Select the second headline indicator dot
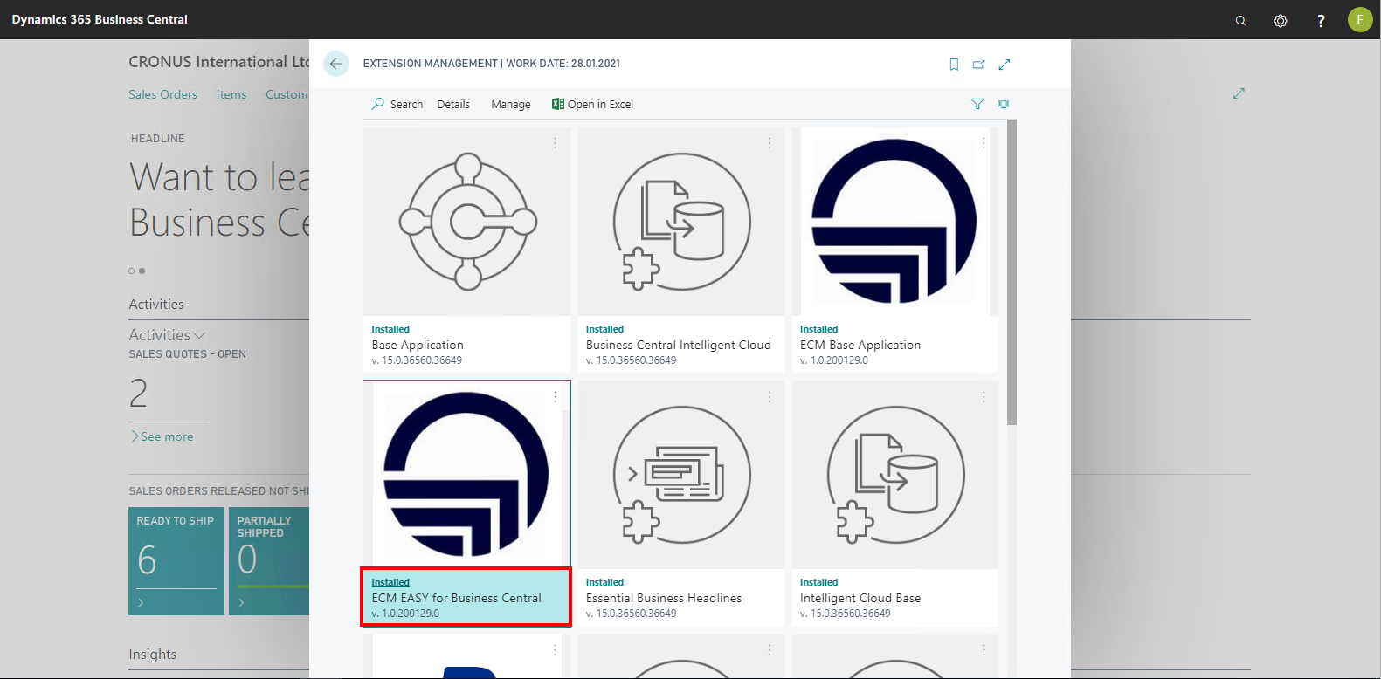Screen dimensions: 1381x679 click(x=142, y=271)
